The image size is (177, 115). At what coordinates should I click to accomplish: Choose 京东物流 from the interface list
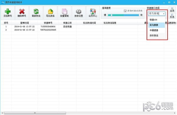[x=157, y=35]
